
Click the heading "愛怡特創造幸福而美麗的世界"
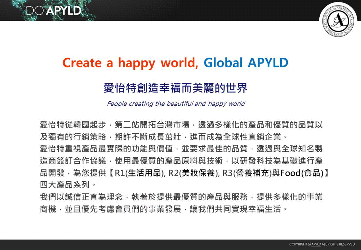pyautogui.click(x=175, y=88)
